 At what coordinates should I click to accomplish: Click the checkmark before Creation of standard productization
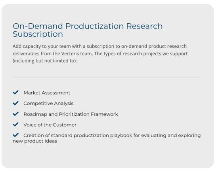(x=15, y=135)
